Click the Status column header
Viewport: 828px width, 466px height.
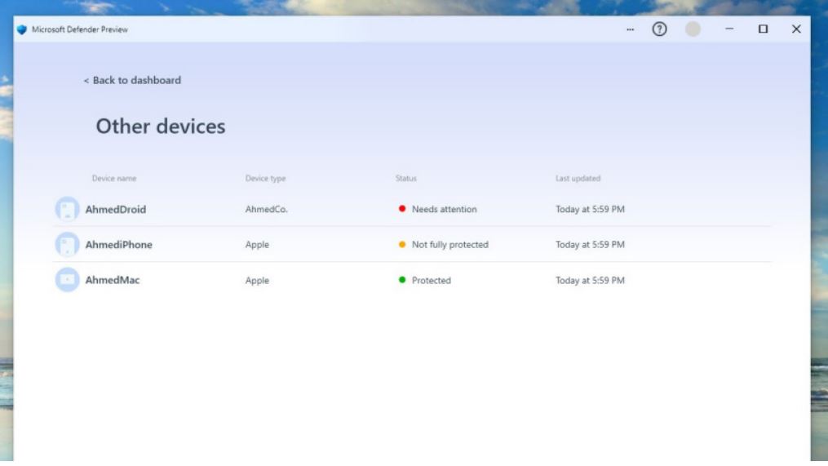(405, 179)
